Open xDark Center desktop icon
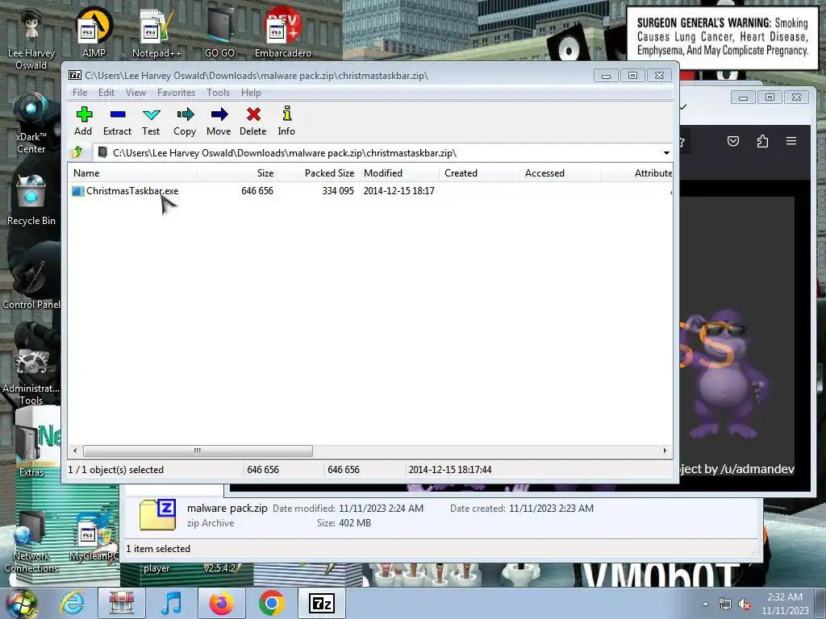The height and width of the screenshot is (619, 826). pyautogui.click(x=31, y=123)
